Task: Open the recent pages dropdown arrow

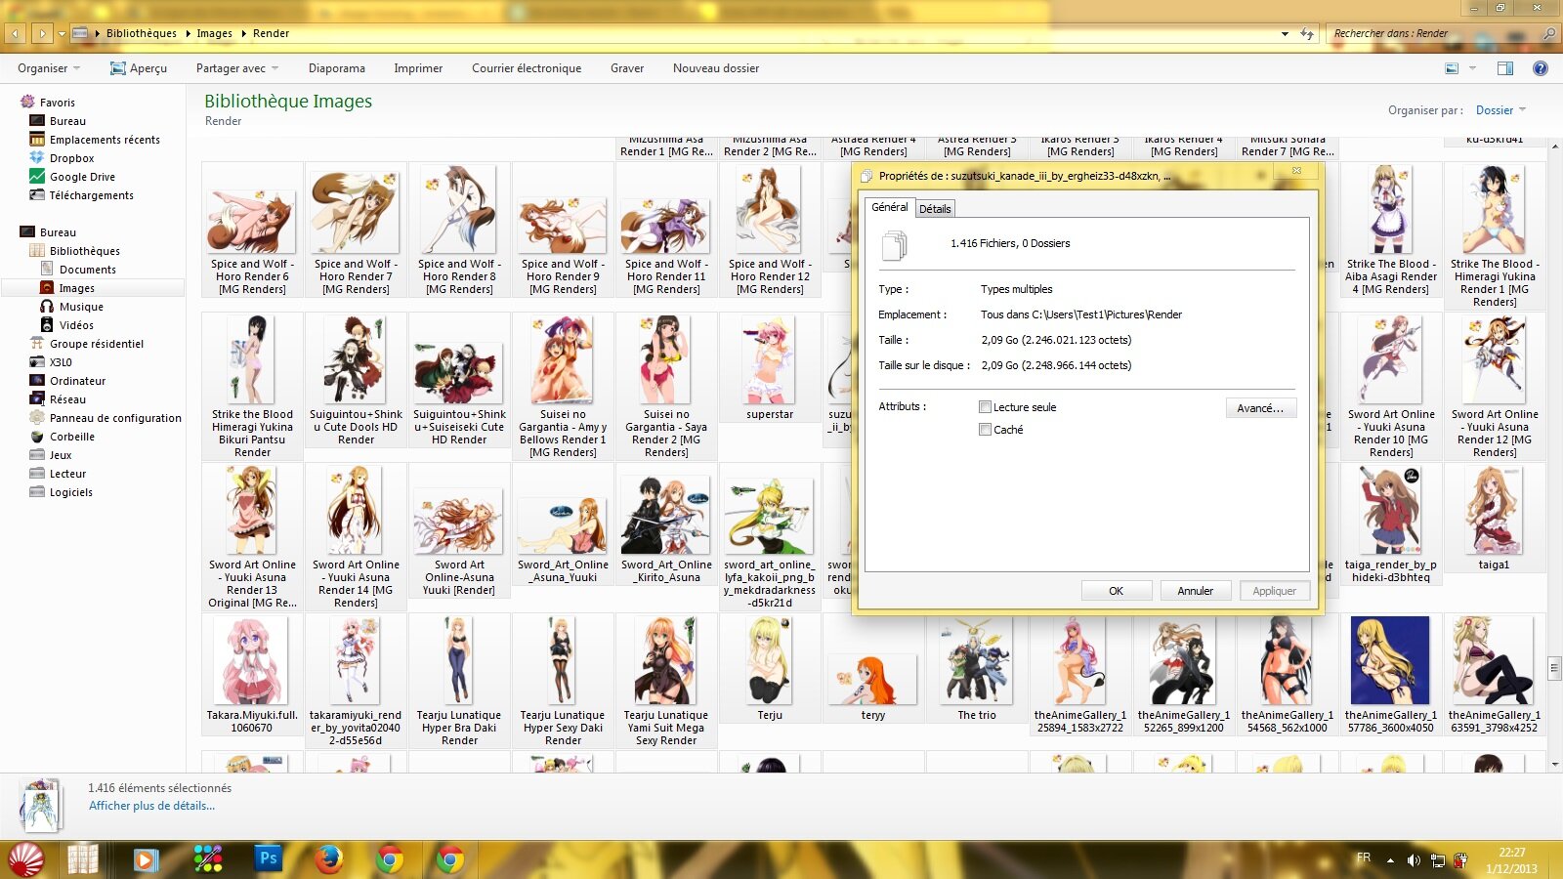Action: 62,33
